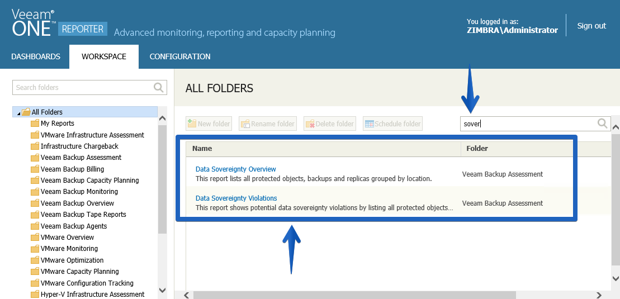Viewport: 620px width, 299px height.
Task: Click the Veeam Backup Monitoring folder icon
Action: tap(35, 192)
